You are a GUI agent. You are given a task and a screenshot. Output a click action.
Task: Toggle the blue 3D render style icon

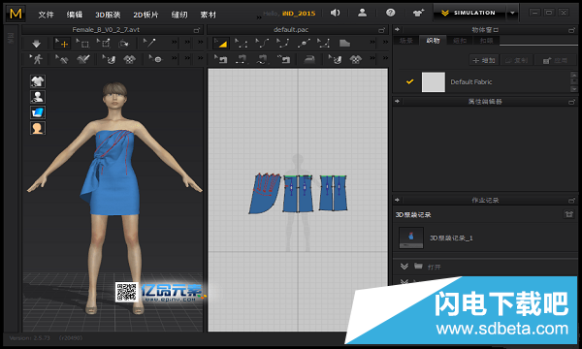38,112
